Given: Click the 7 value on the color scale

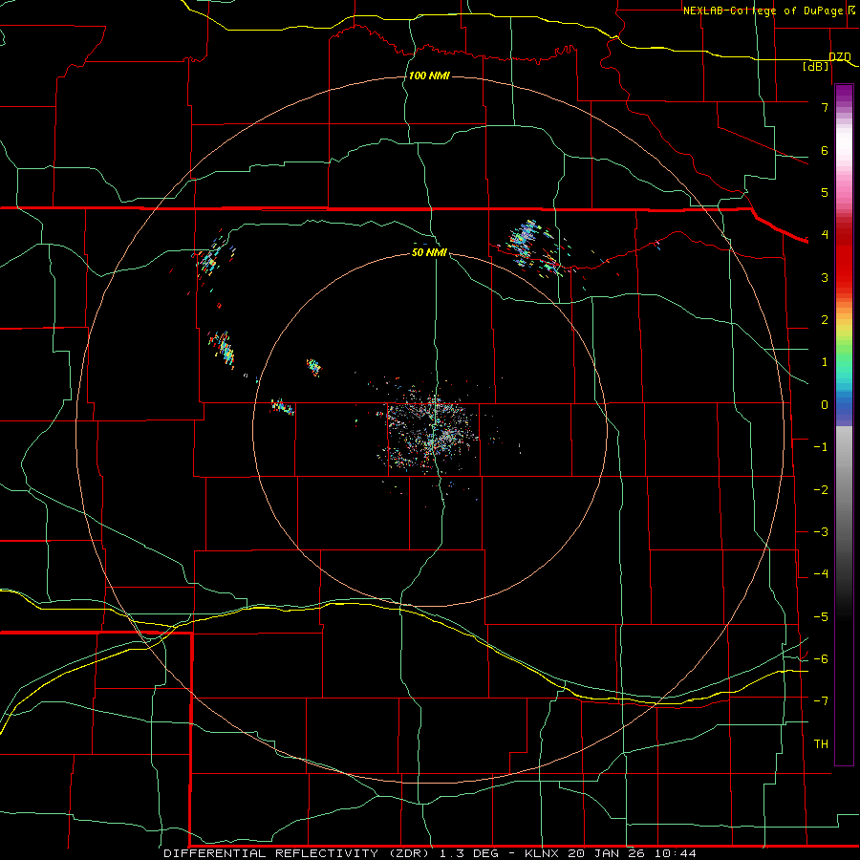Looking at the screenshot, I should point(825,107).
